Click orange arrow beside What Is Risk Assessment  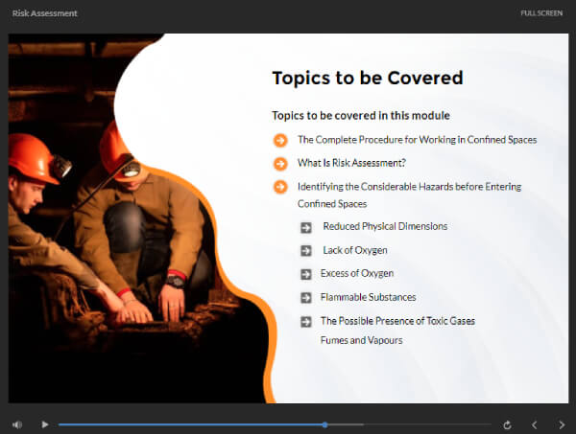280,163
